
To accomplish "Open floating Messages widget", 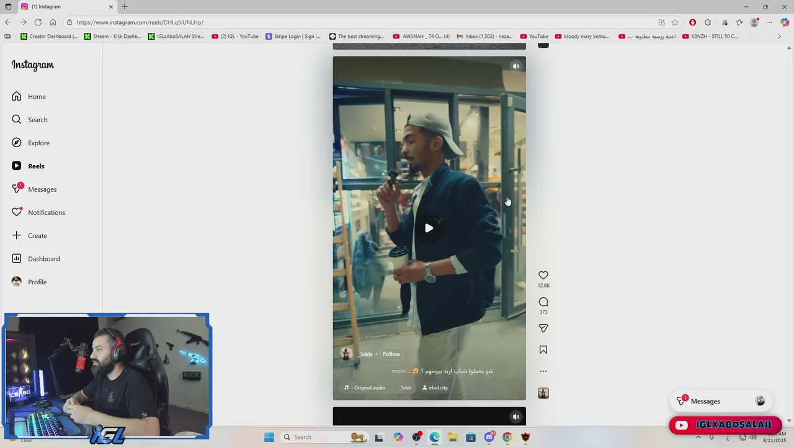I will pos(720,401).
